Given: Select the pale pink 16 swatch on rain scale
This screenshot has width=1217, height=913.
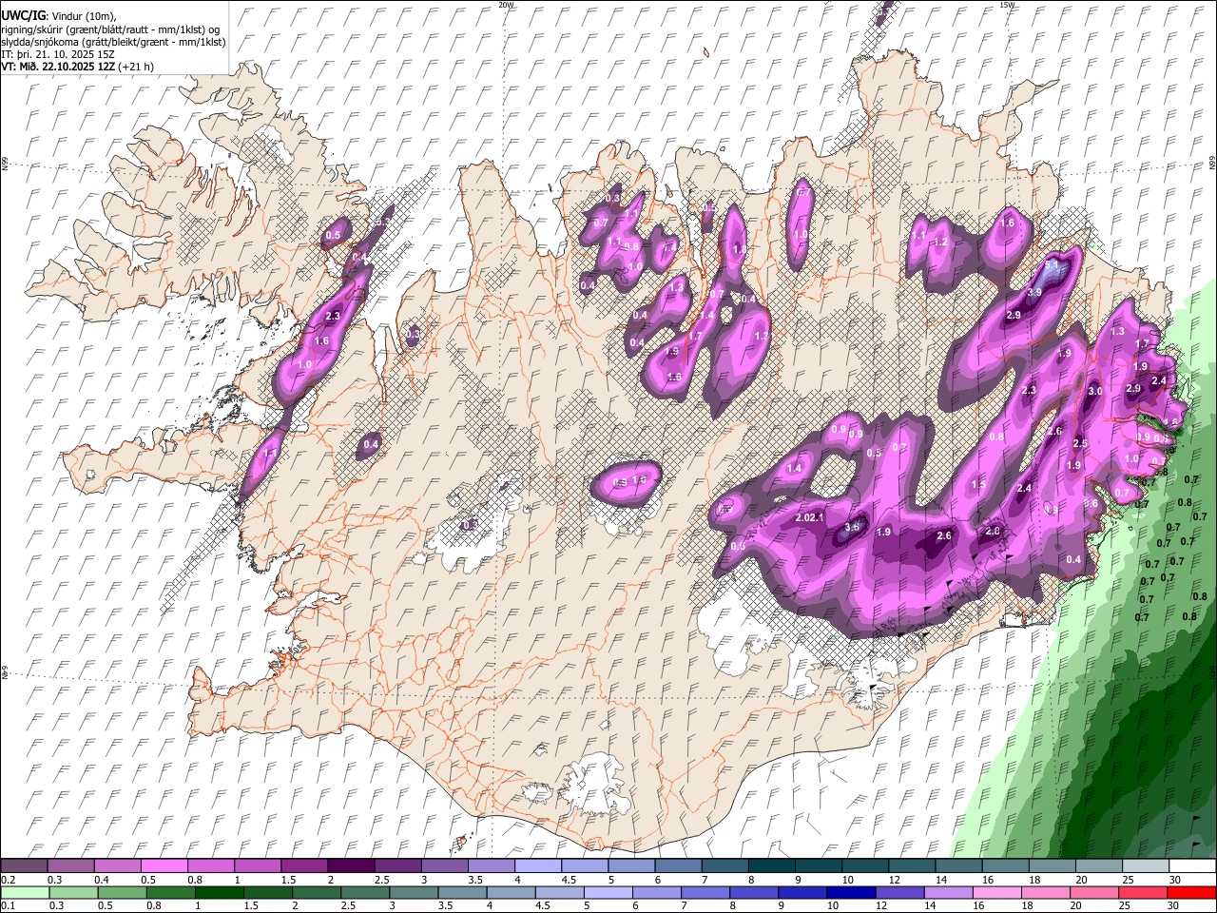Looking at the screenshot, I should 998,892.
